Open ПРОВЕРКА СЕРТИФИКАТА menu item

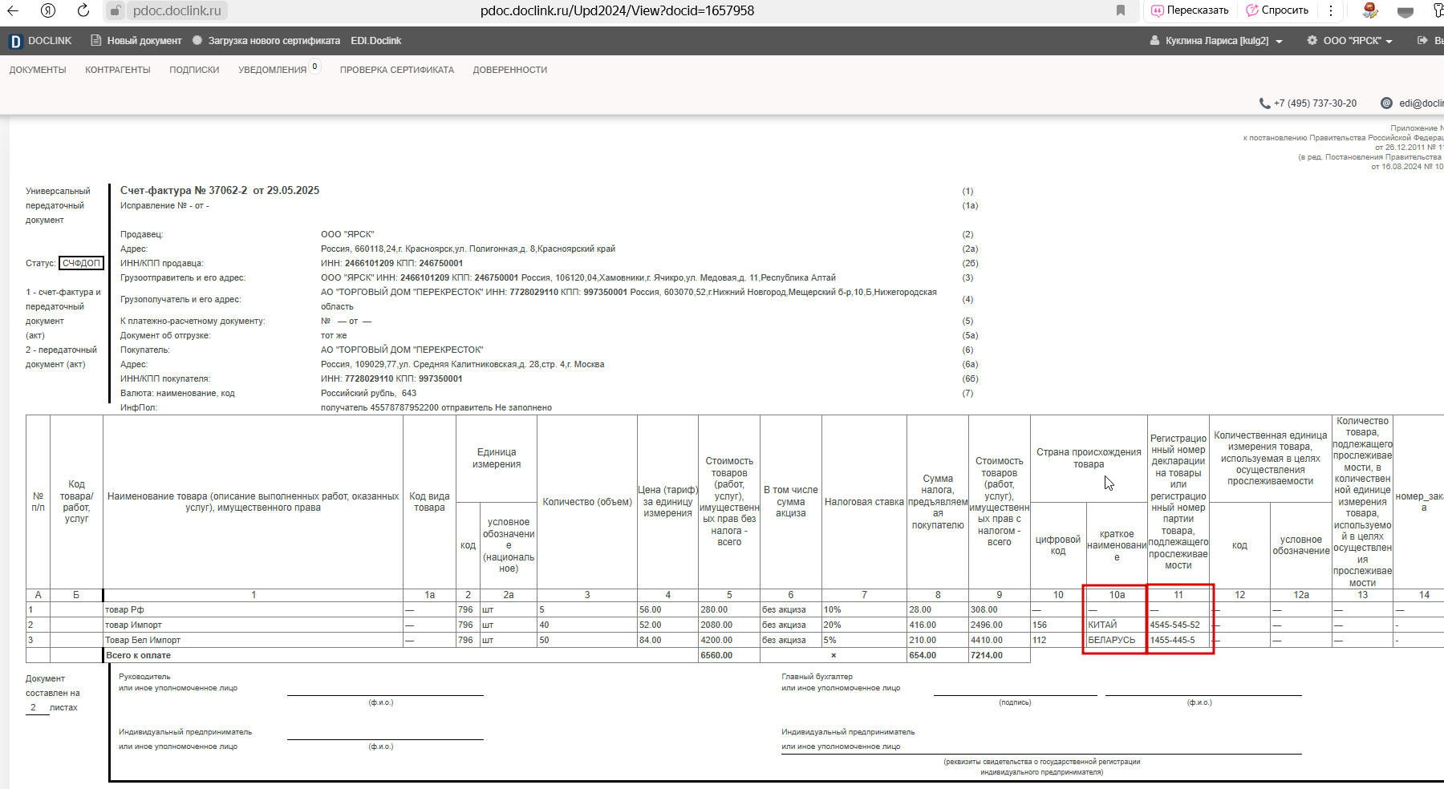coord(397,70)
